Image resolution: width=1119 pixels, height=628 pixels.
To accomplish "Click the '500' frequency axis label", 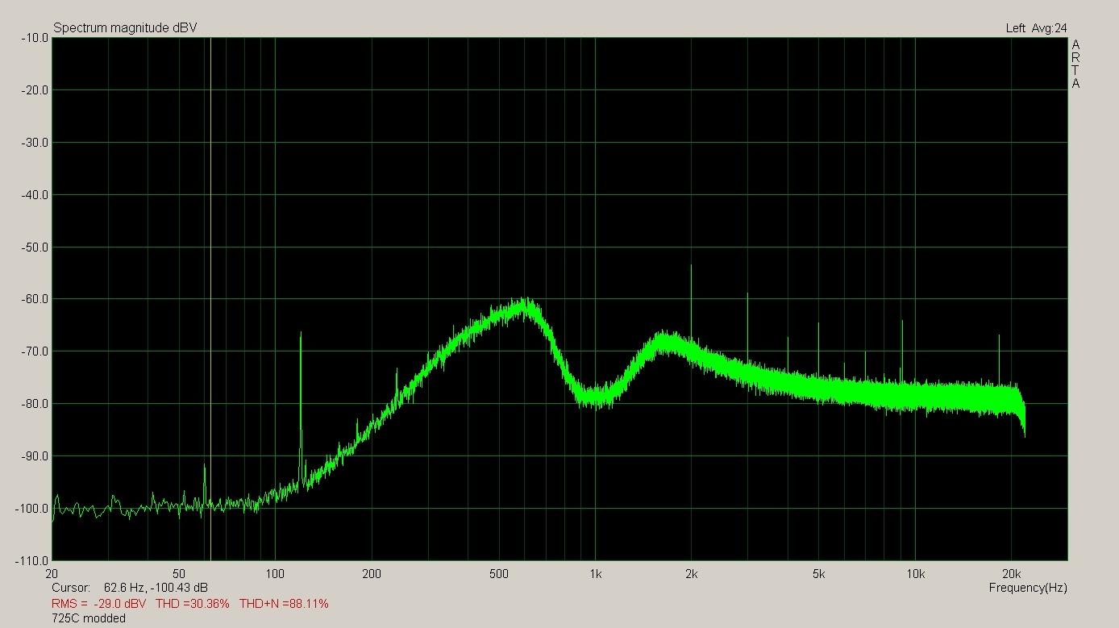I will coord(499,574).
